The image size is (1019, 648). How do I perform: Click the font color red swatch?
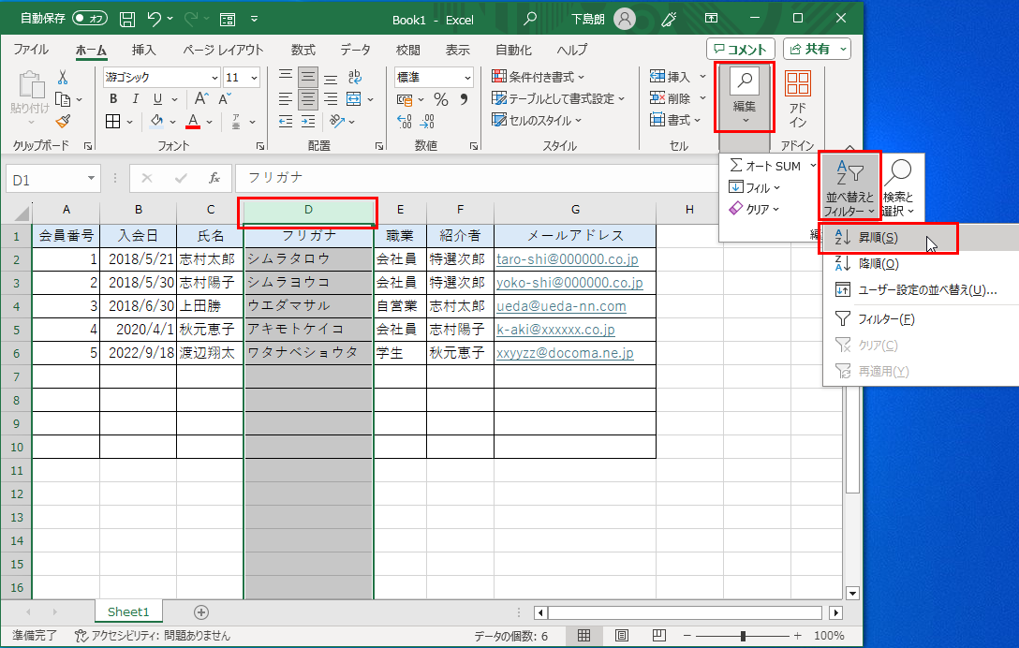(x=193, y=121)
